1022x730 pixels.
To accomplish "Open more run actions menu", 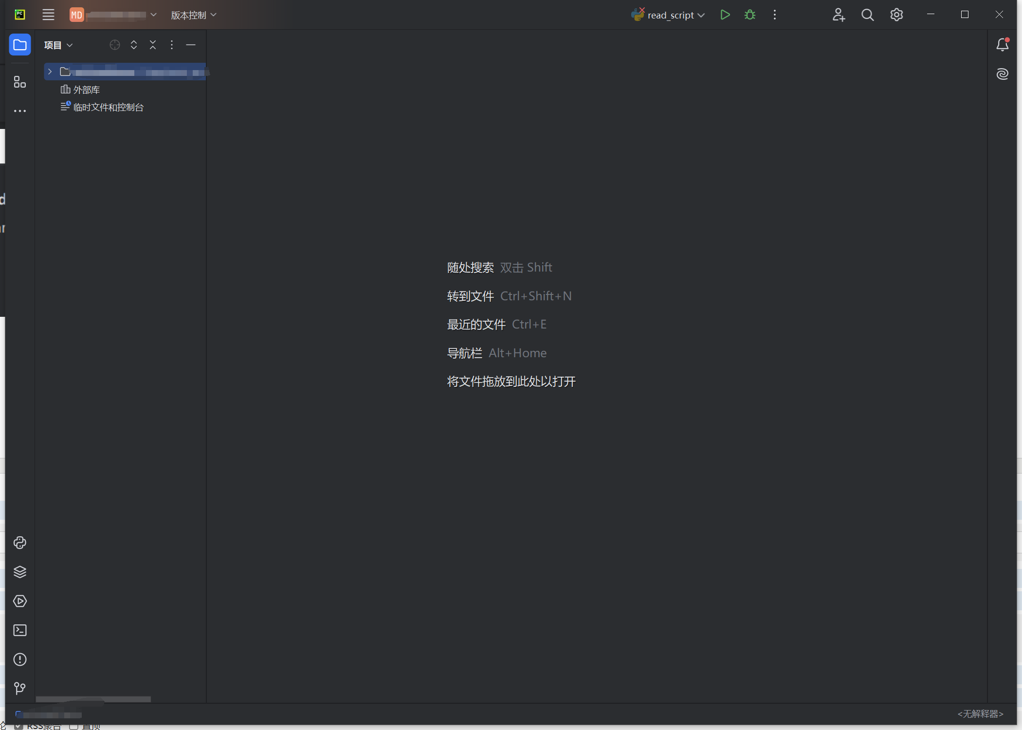I will [775, 15].
